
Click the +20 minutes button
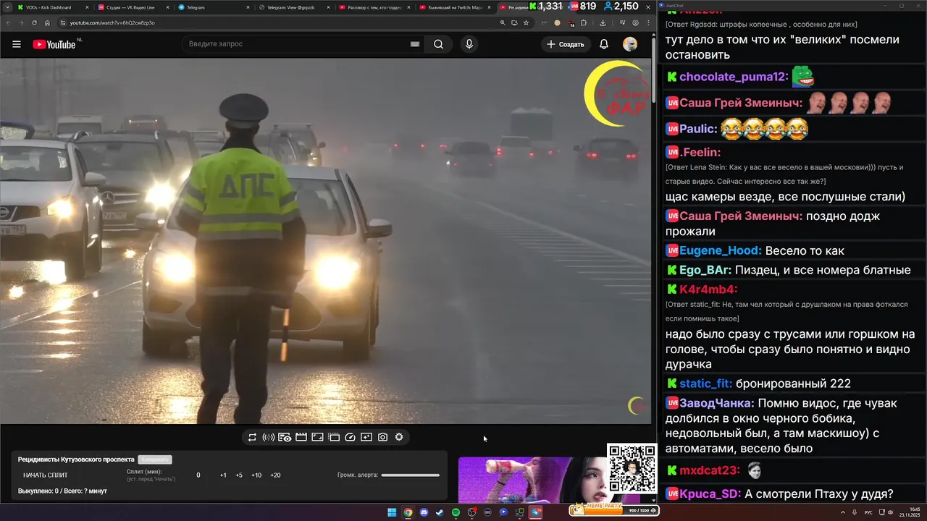pyautogui.click(x=275, y=475)
